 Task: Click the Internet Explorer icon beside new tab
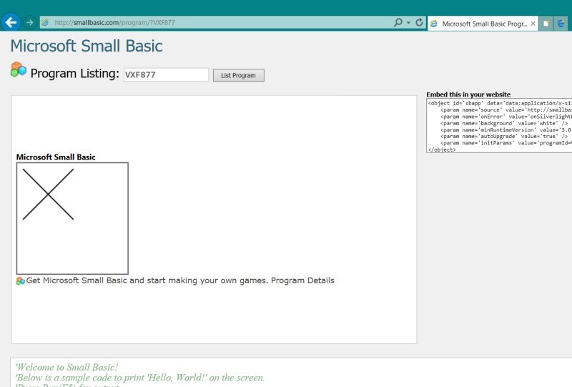[561, 24]
